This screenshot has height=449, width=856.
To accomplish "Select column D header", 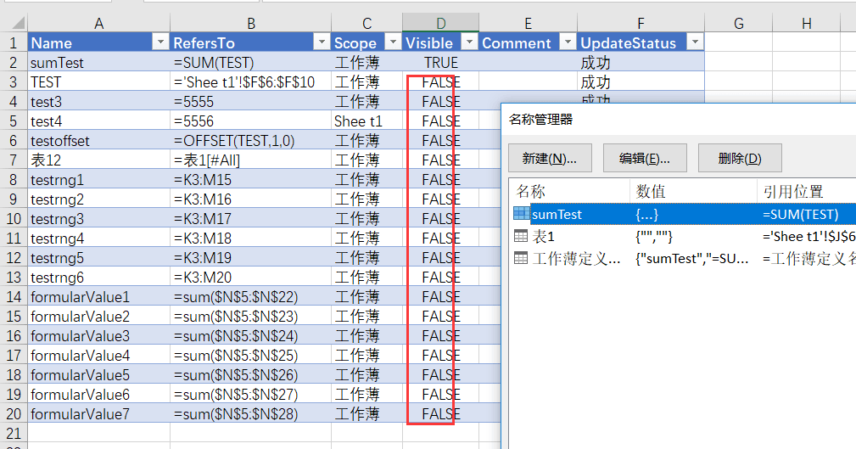I will pos(440,23).
